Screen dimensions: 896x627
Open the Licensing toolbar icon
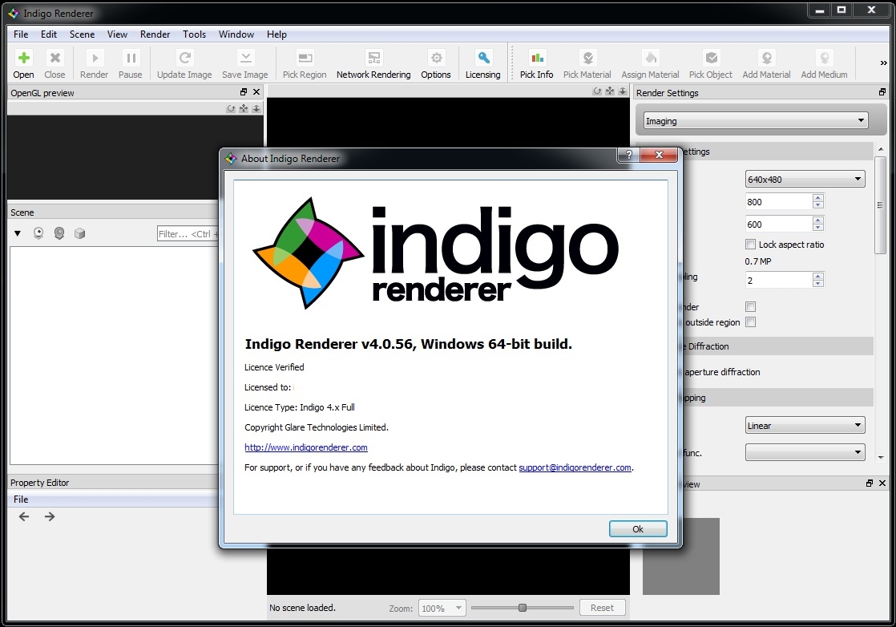482,63
